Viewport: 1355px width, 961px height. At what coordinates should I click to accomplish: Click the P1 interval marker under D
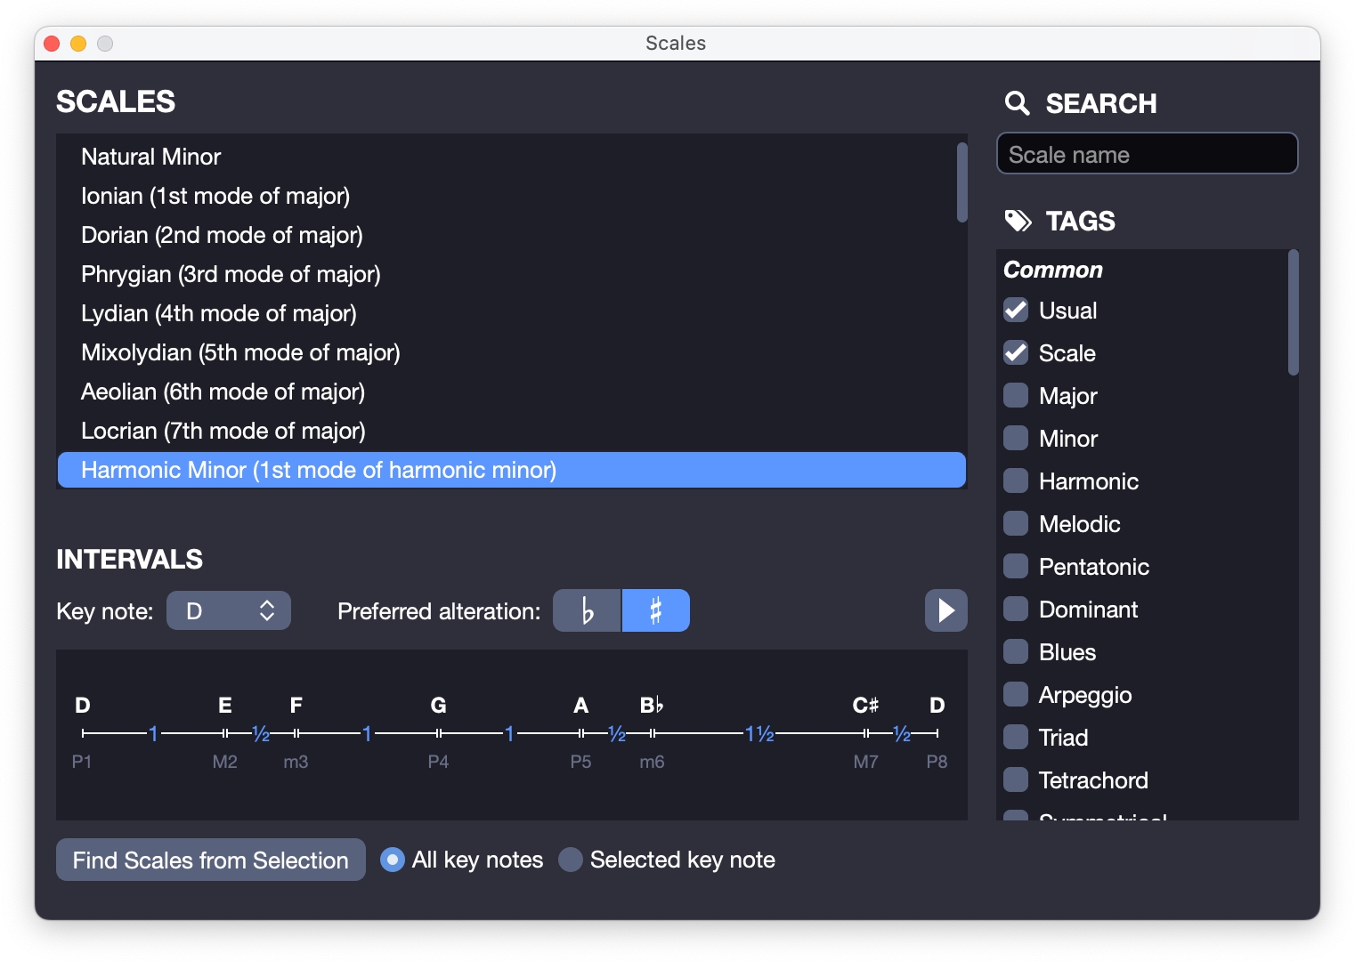pos(82,762)
